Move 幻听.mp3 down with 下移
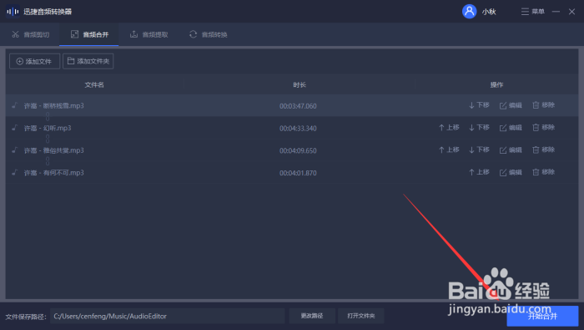Screen dimensions: 584x330 (479, 128)
